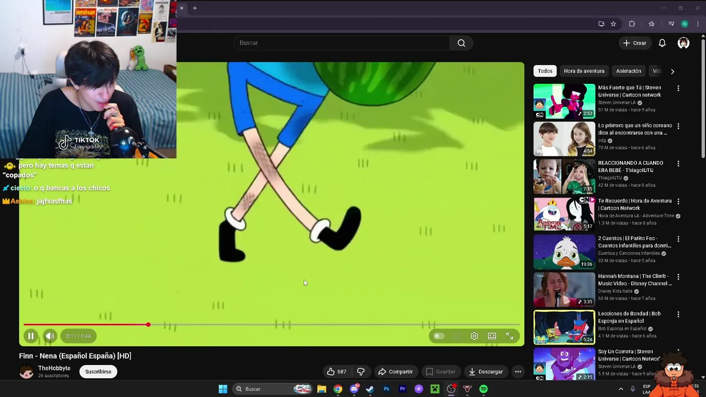
Task: Pause the video with the player pause button
Action: [31, 336]
